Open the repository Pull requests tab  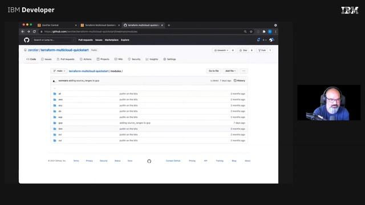click(x=66, y=59)
